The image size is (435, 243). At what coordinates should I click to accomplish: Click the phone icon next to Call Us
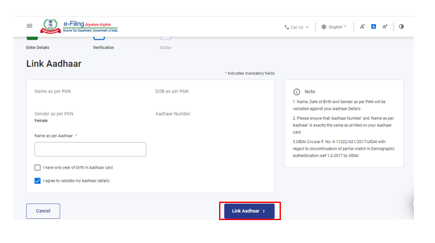click(287, 27)
